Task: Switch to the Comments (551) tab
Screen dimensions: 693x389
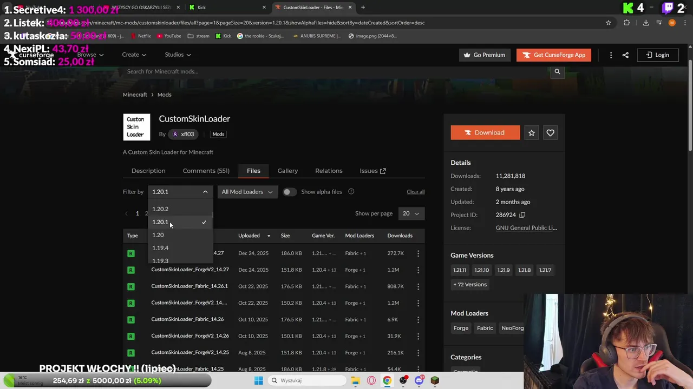Action: (x=206, y=171)
